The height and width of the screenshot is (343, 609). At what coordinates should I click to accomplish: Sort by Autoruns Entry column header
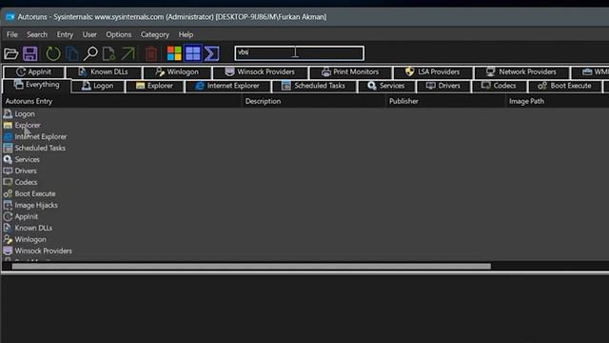(x=122, y=101)
